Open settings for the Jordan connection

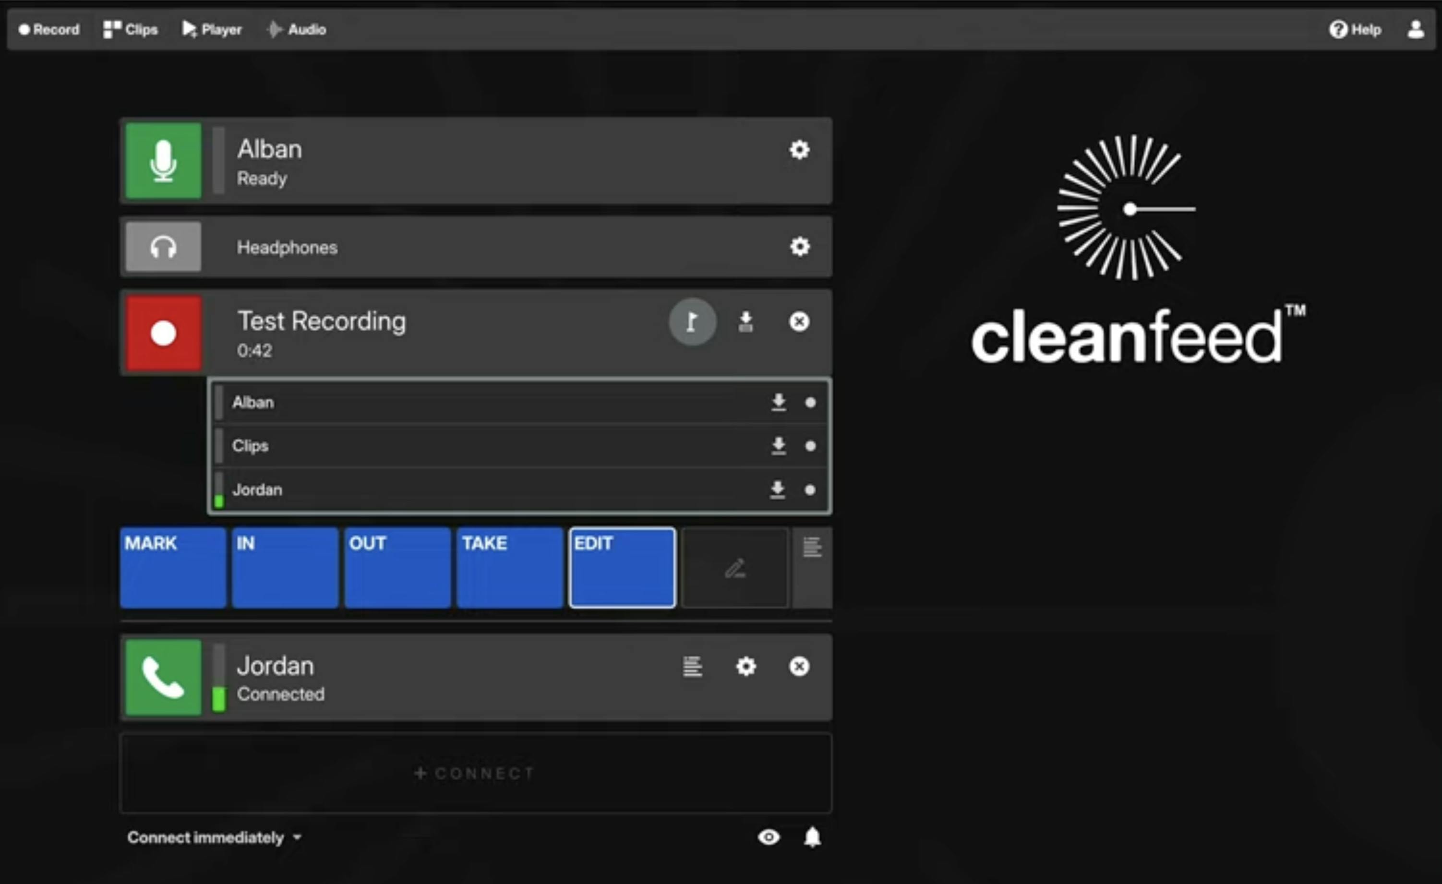click(x=745, y=667)
